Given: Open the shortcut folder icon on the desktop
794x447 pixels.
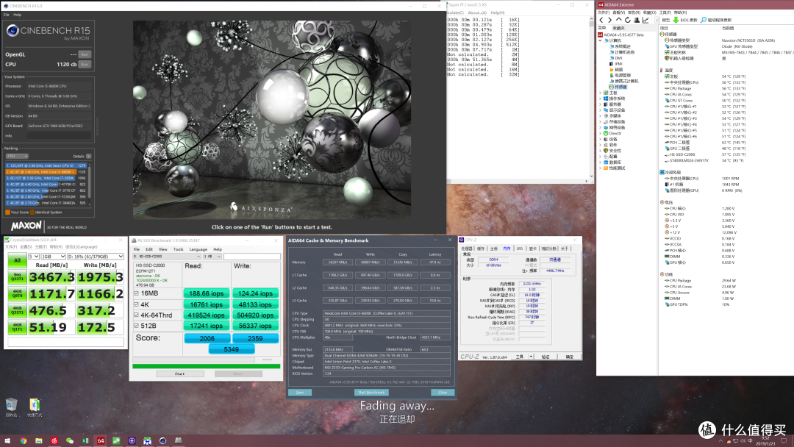Looking at the screenshot, I should (x=35, y=407).
